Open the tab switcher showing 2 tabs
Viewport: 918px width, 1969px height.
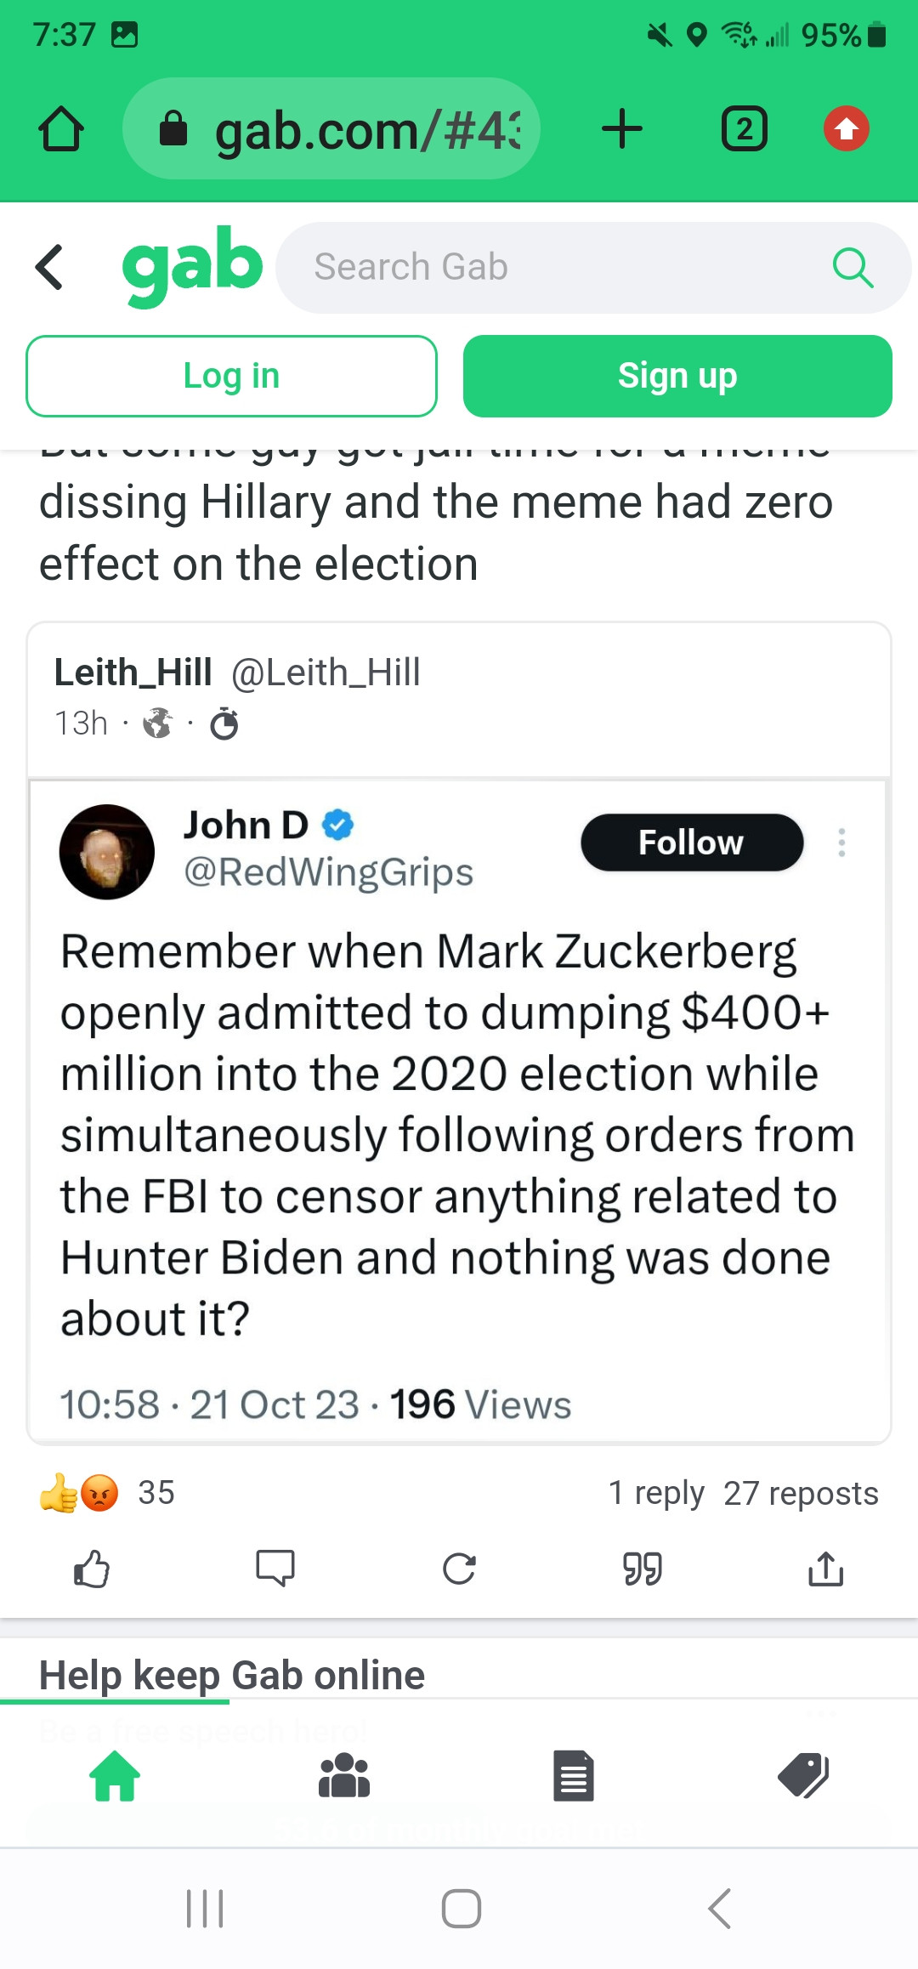[x=745, y=129]
